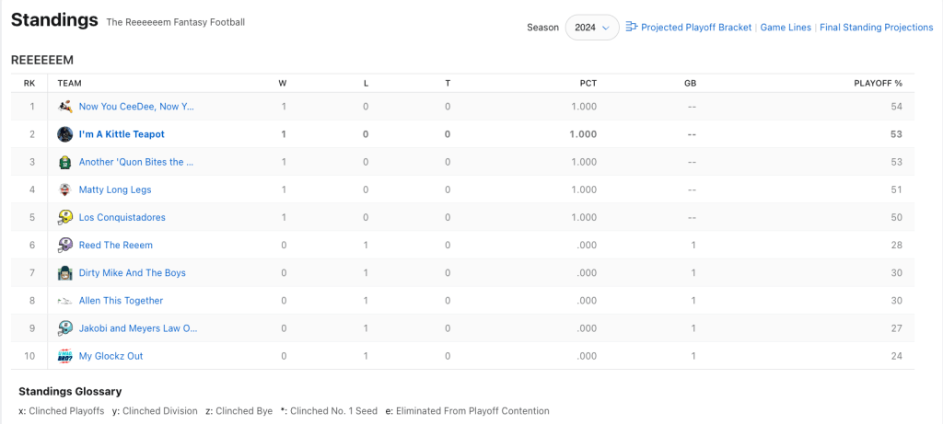
Task: Click the Los Conquistadores helmet logo
Action: click(65, 217)
